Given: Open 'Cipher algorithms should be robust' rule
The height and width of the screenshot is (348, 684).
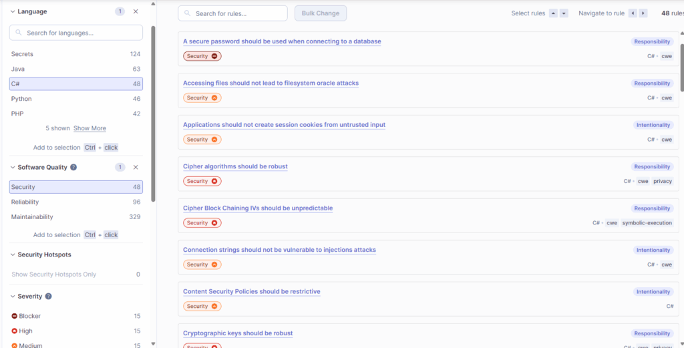Looking at the screenshot, I should [x=235, y=166].
